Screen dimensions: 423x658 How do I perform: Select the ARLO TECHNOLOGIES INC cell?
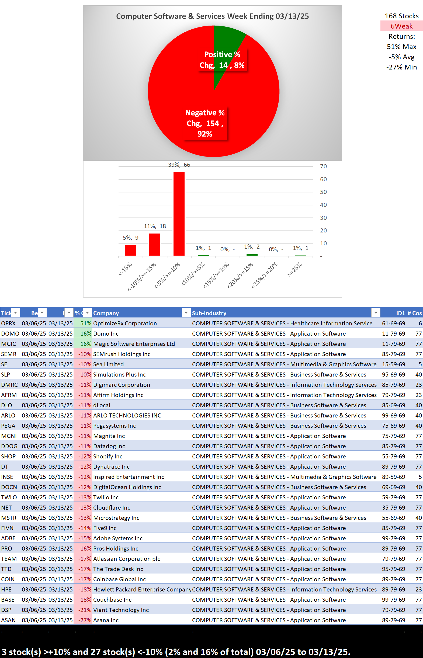point(142,415)
